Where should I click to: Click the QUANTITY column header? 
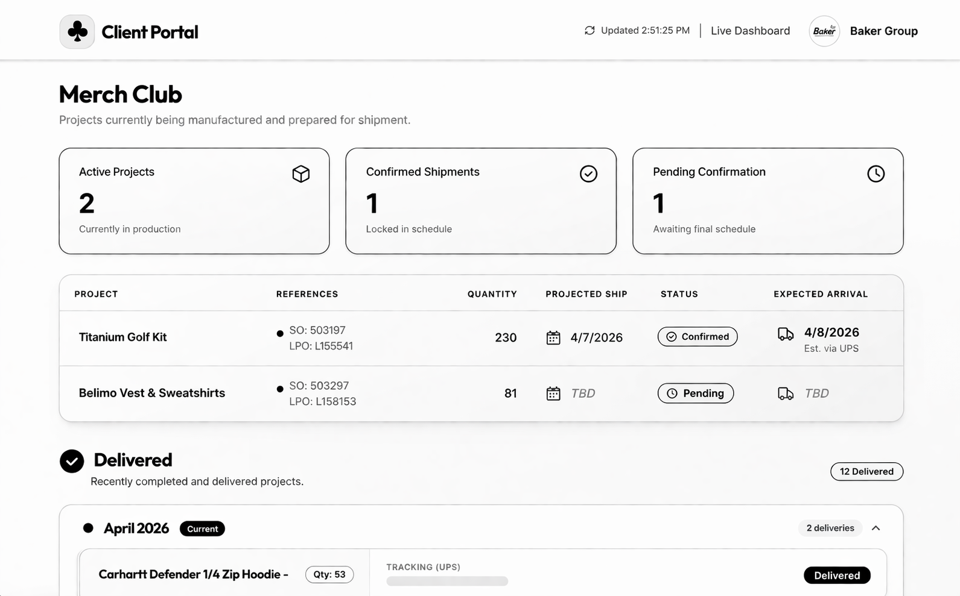click(492, 294)
